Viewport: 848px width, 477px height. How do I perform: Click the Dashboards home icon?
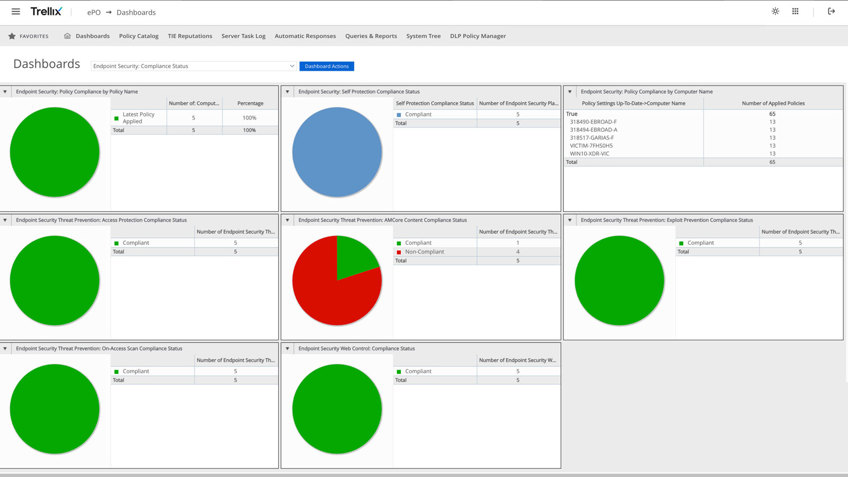[x=67, y=36]
